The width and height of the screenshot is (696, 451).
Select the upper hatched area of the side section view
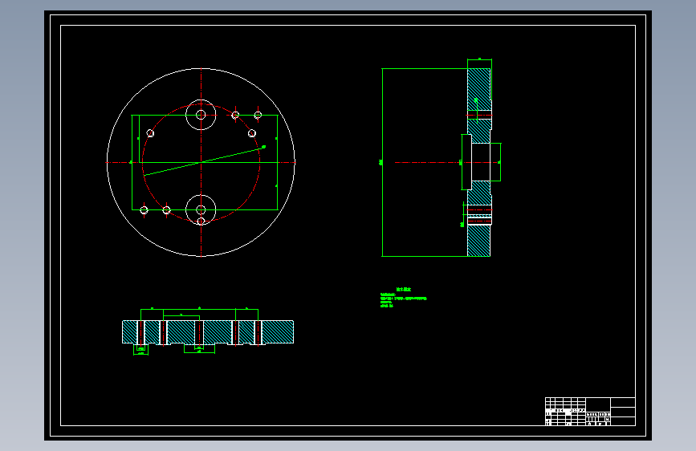pos(479,89)
